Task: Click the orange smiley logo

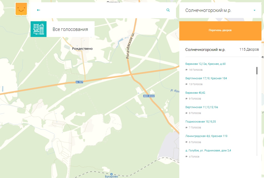Action: (21, 9)
